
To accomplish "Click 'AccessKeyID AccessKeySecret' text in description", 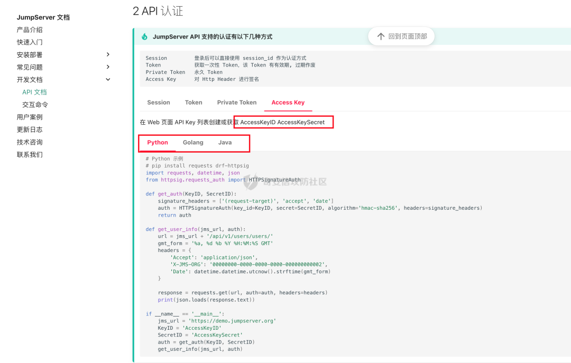I will (x=282, y=123).
